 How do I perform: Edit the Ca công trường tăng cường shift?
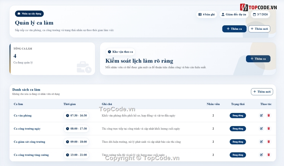click(261, 155)
